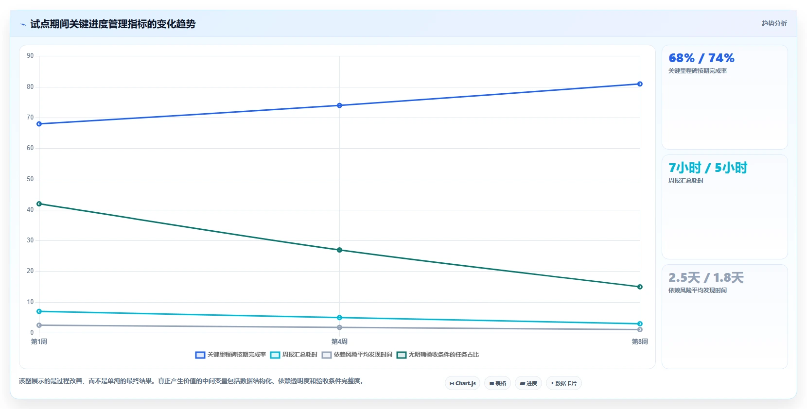Click the square icon inside 表格 chip
The width and height of the screenshot is (807, 409).
tap(491, 383)
